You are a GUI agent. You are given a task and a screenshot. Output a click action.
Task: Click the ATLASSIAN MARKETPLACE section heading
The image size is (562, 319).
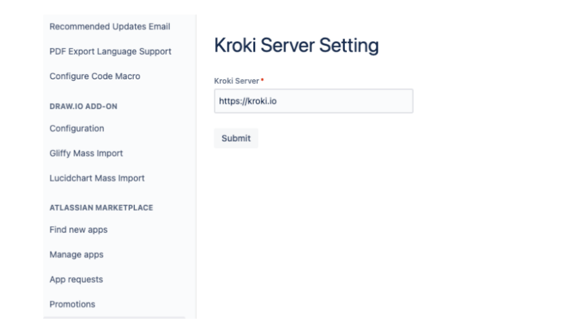(x=101, y=208)
